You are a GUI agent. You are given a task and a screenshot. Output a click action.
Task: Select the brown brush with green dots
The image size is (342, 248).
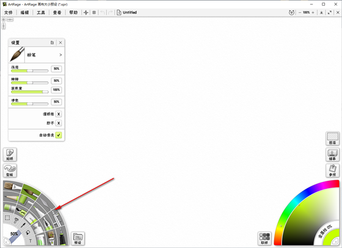(x=51, y=238)
